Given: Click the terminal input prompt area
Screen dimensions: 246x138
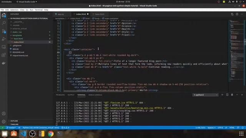Looking at the screenshot, I should [x=57, y=124].
